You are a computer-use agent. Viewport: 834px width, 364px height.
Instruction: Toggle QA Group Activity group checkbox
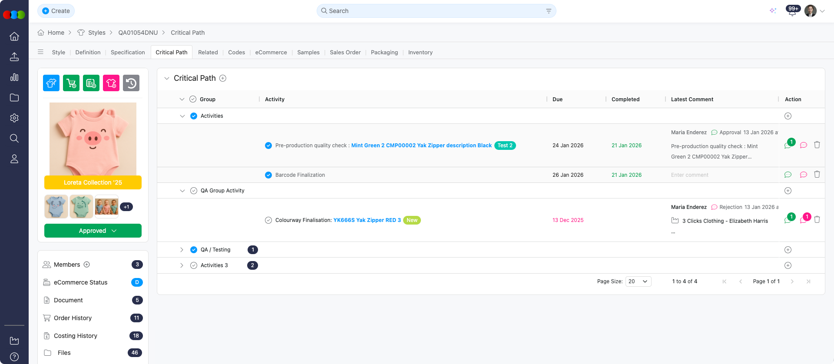(x=194, y=191)
